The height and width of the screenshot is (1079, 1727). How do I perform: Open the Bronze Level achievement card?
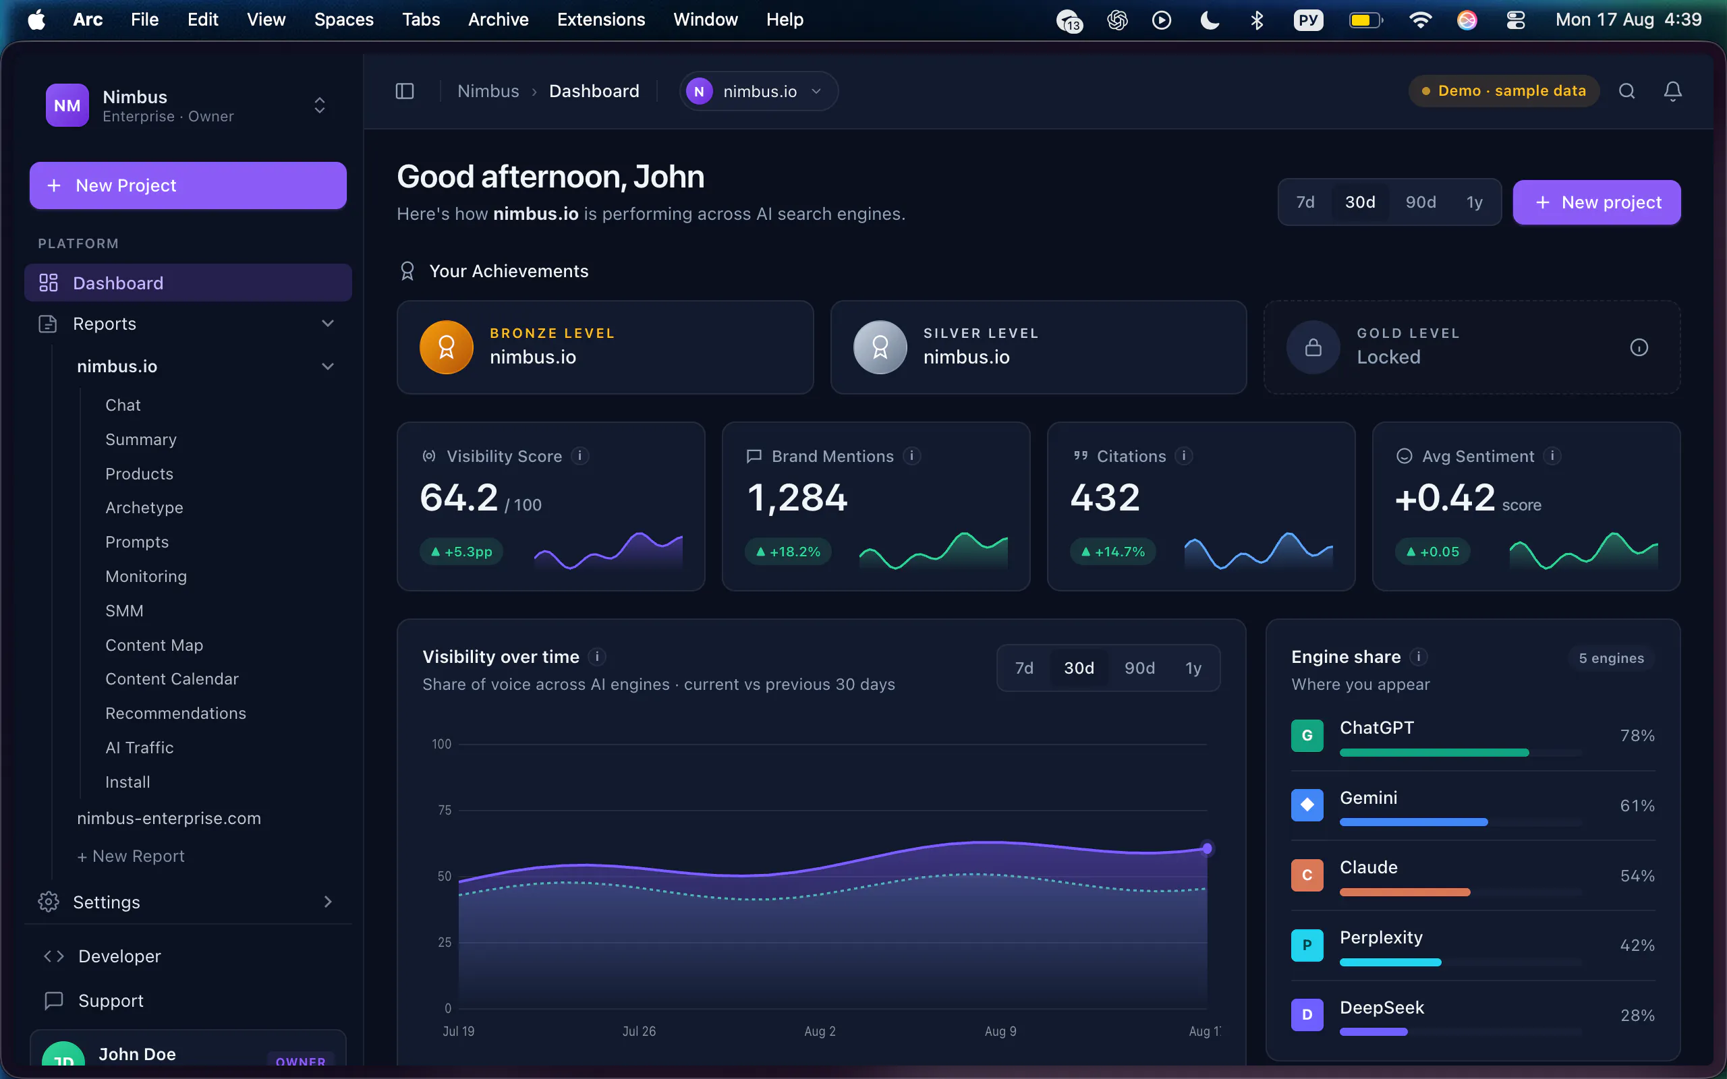[x=605, y=347]
